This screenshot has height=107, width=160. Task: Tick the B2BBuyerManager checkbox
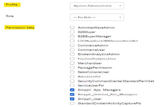(72, 36)
